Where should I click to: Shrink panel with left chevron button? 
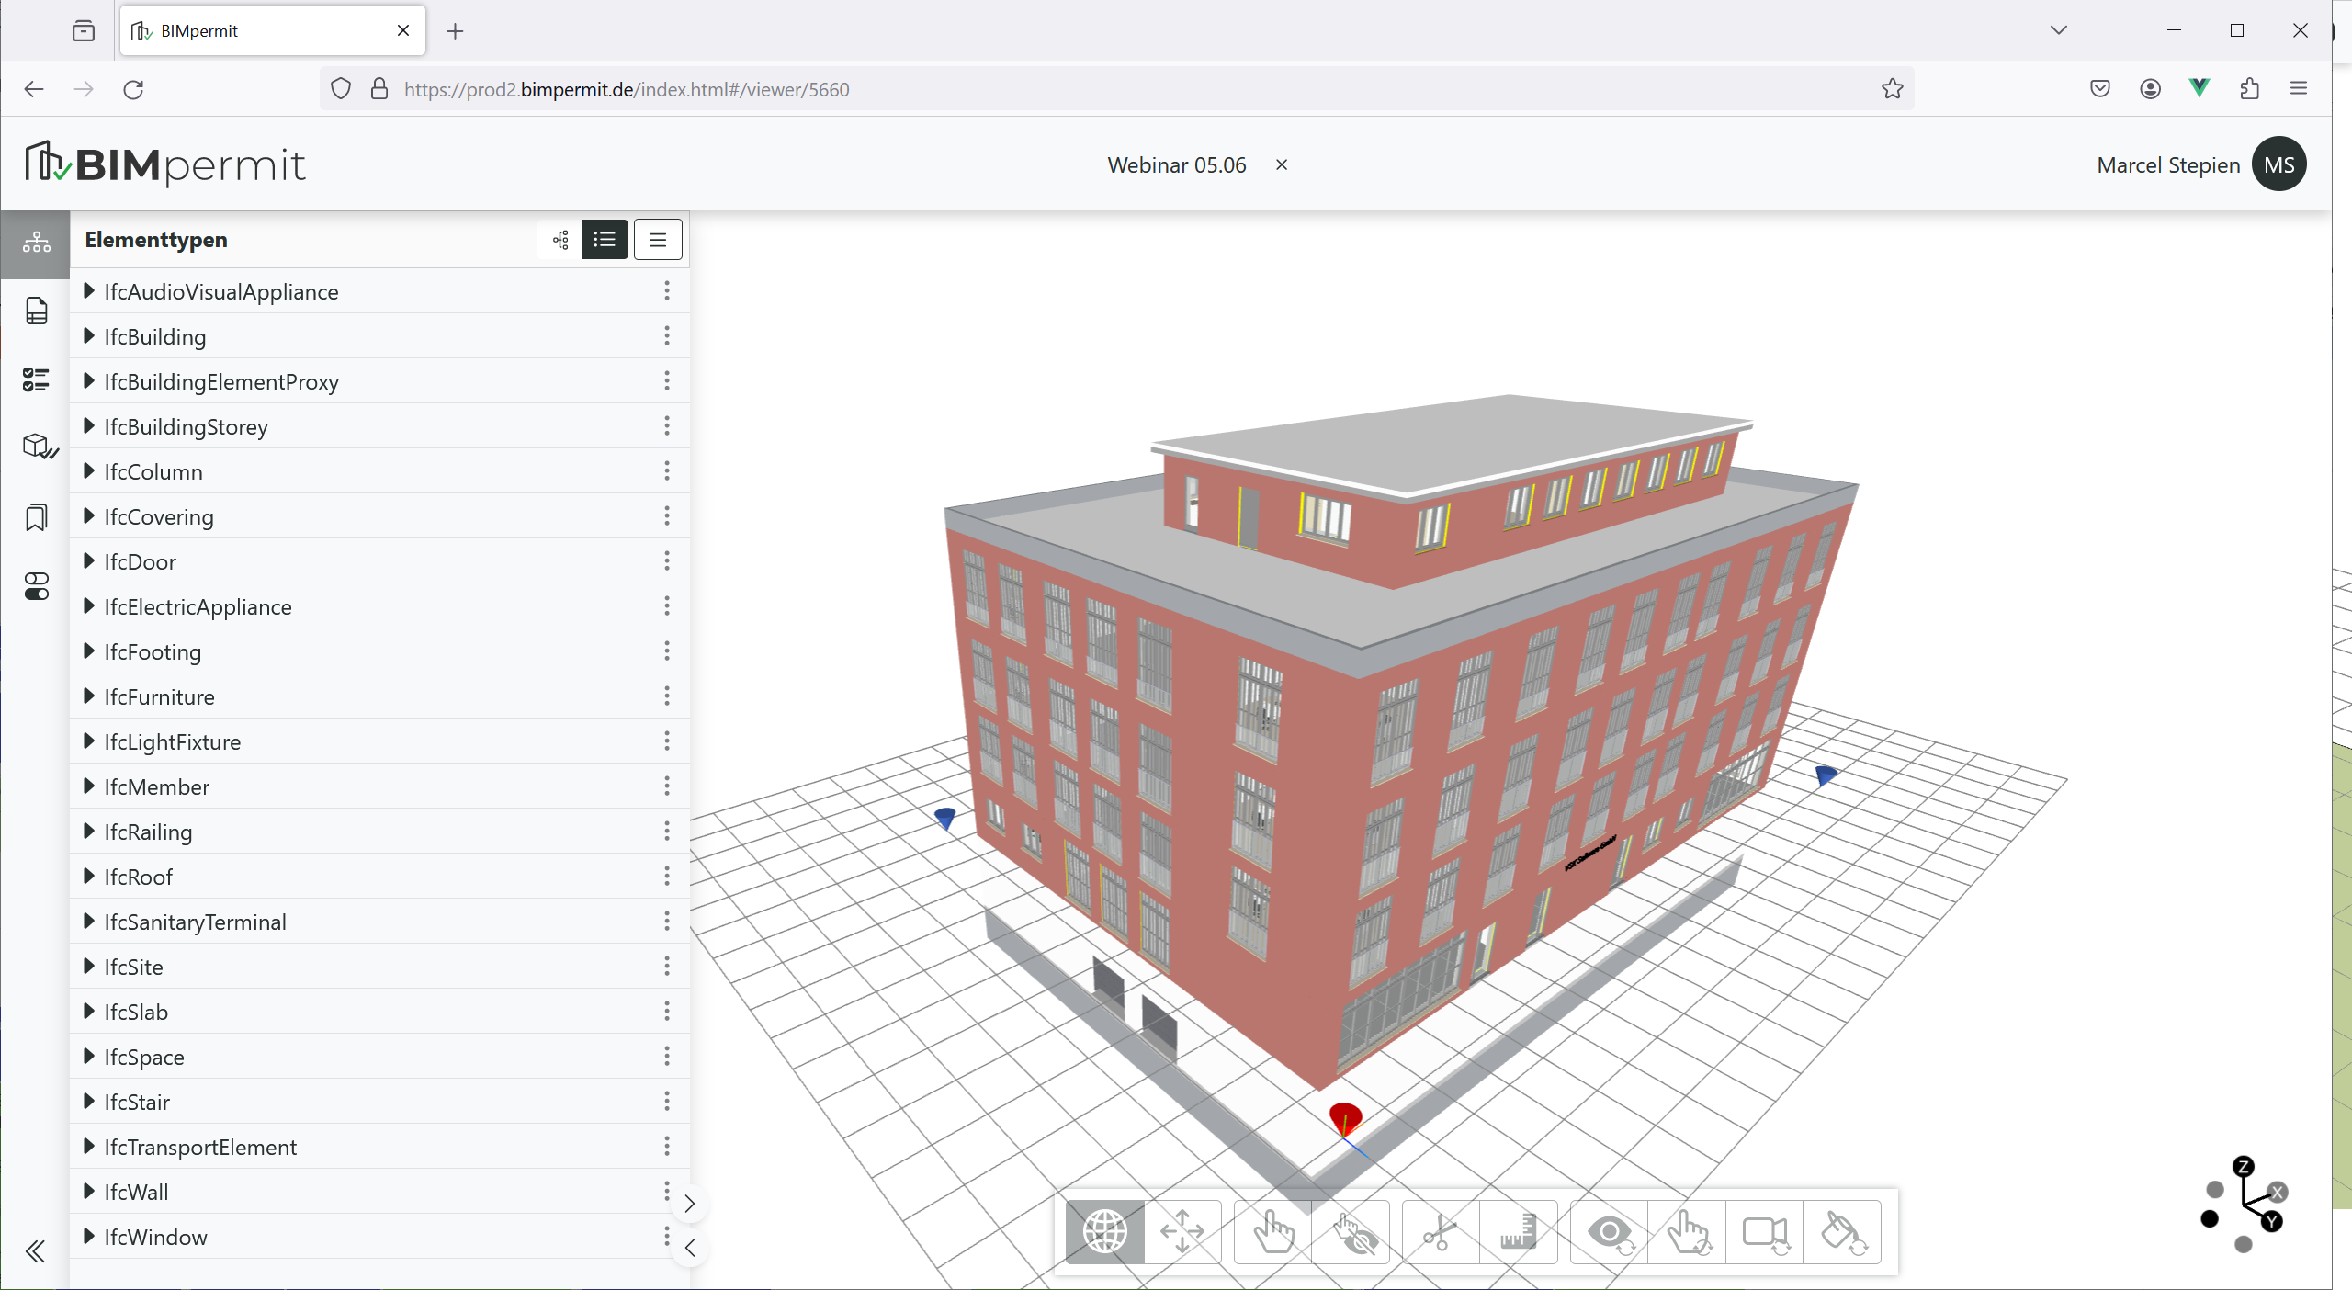[690, 1248]
